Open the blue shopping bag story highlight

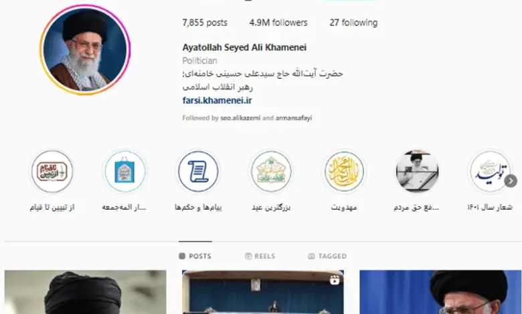(x=125, y=172)
